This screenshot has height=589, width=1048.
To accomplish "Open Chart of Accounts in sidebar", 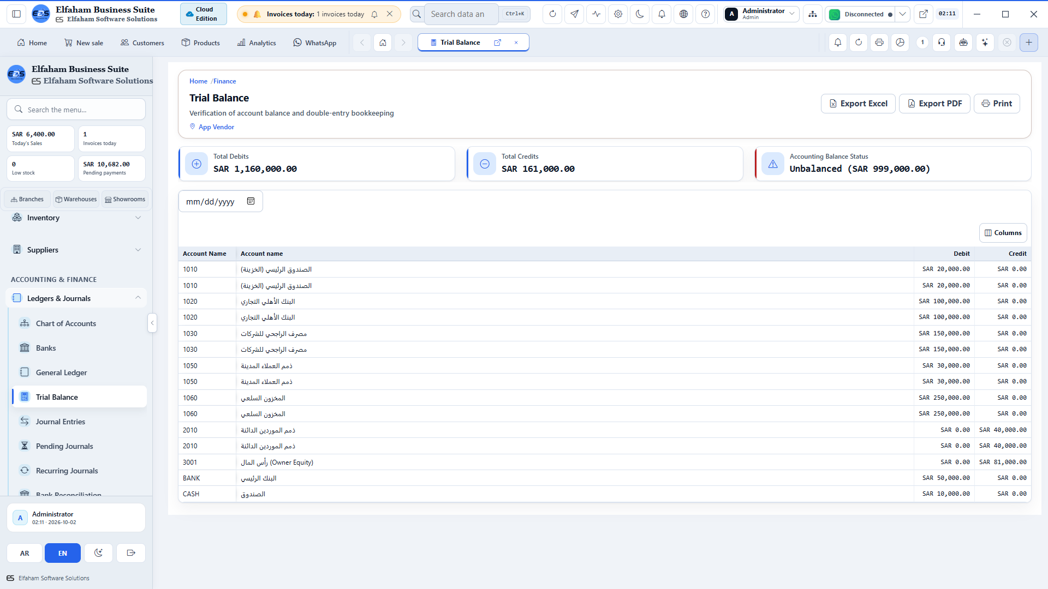I will [79, 323].
